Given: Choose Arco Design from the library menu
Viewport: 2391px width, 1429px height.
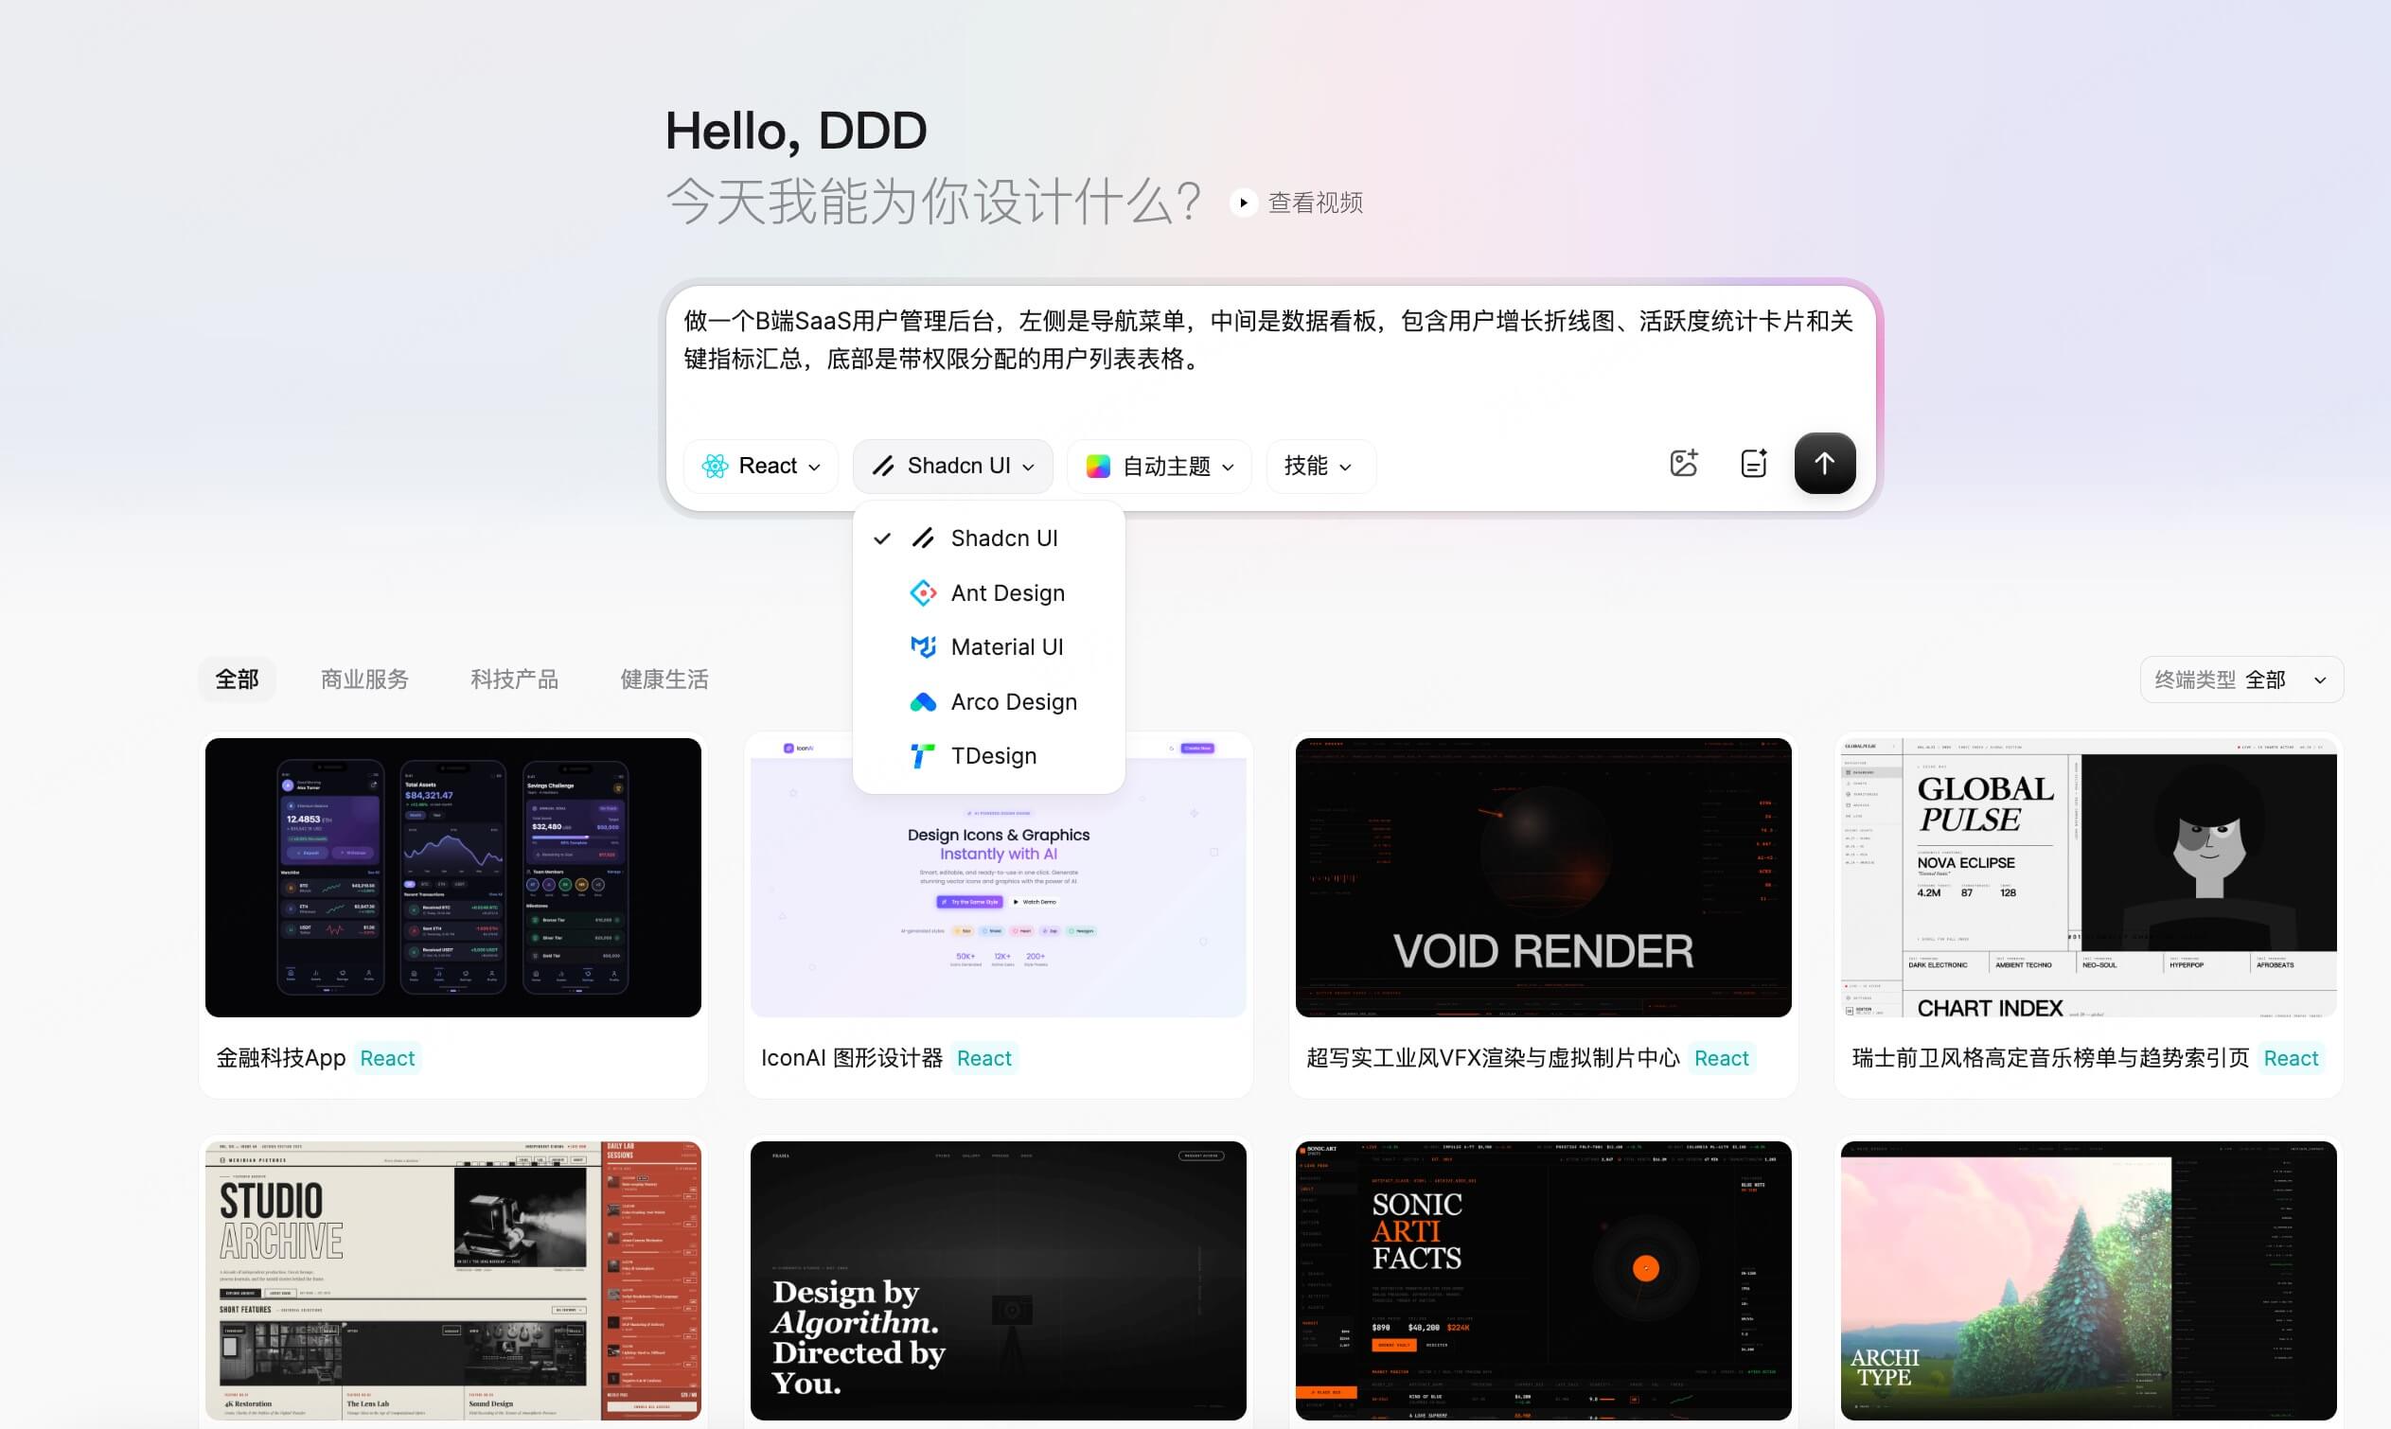Looking at the screenshot, I should 989,702.
